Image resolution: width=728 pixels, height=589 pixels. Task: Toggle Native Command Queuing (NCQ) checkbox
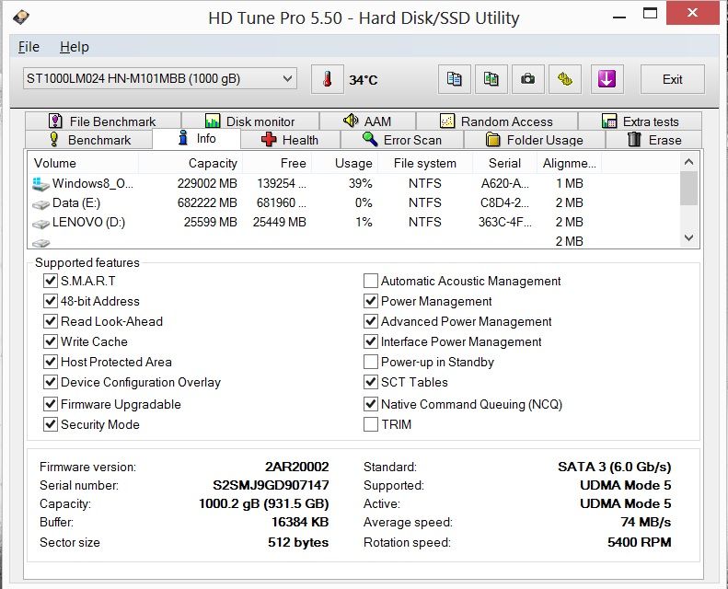click(x=371, y=404)
